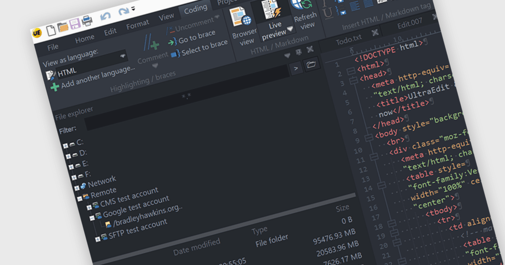Select the Network tree item
Image resolution: width=505 pixels, height=265 pixels.
coord(101,182)
